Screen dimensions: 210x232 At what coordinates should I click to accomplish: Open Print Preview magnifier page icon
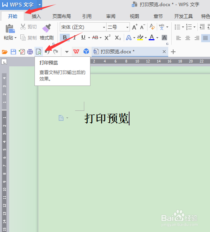click(39, 52)
